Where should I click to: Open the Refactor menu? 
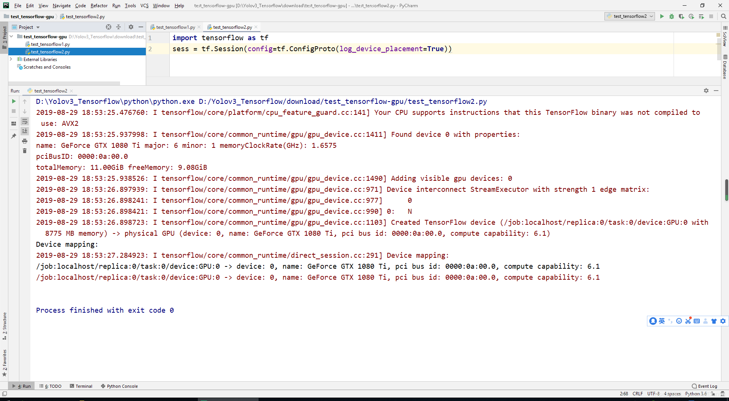click(99, 6)
